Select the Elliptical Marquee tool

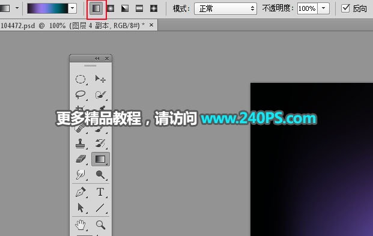coord(80,79)
